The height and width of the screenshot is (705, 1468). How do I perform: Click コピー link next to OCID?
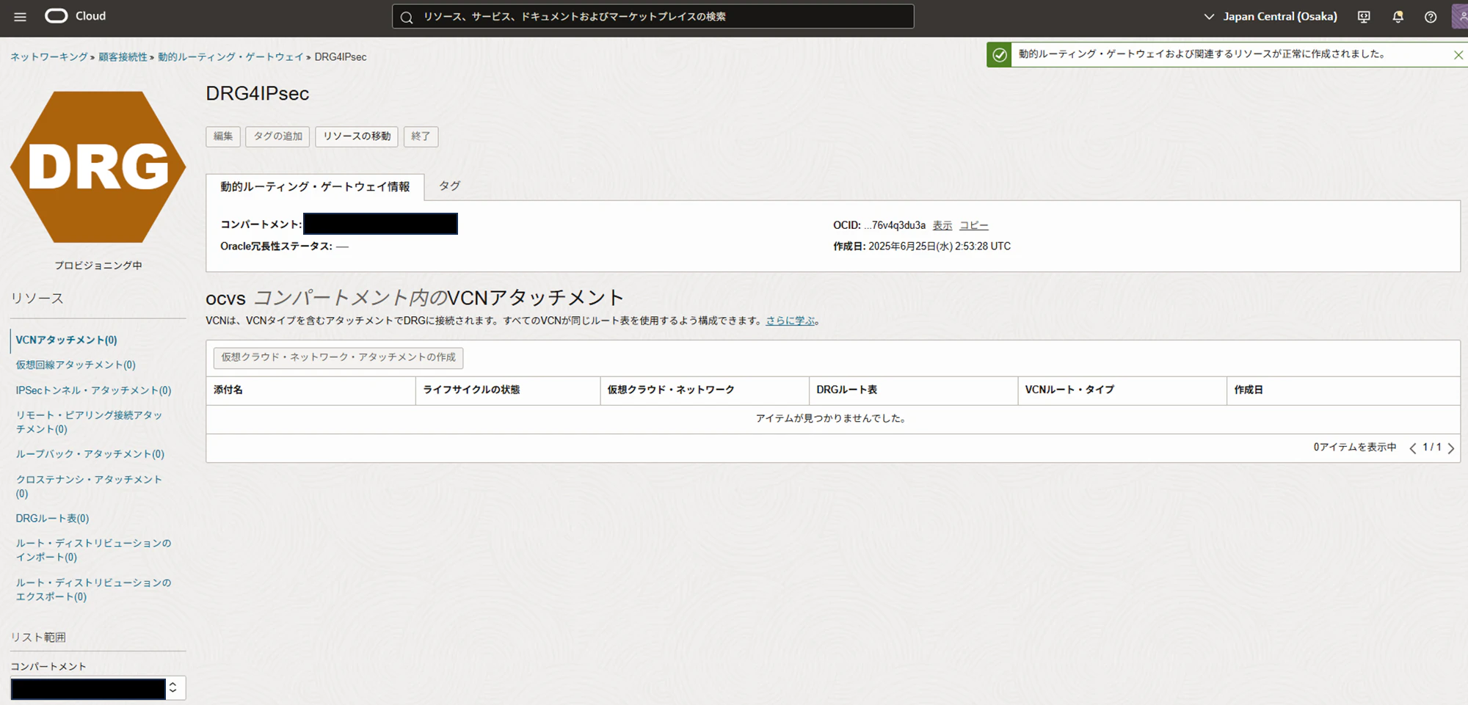(x=974, y=226)
